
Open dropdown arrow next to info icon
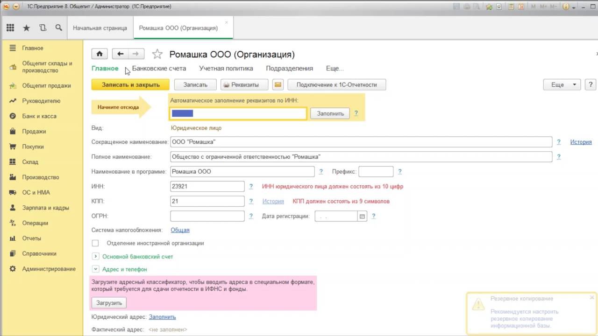click(573, 7)
